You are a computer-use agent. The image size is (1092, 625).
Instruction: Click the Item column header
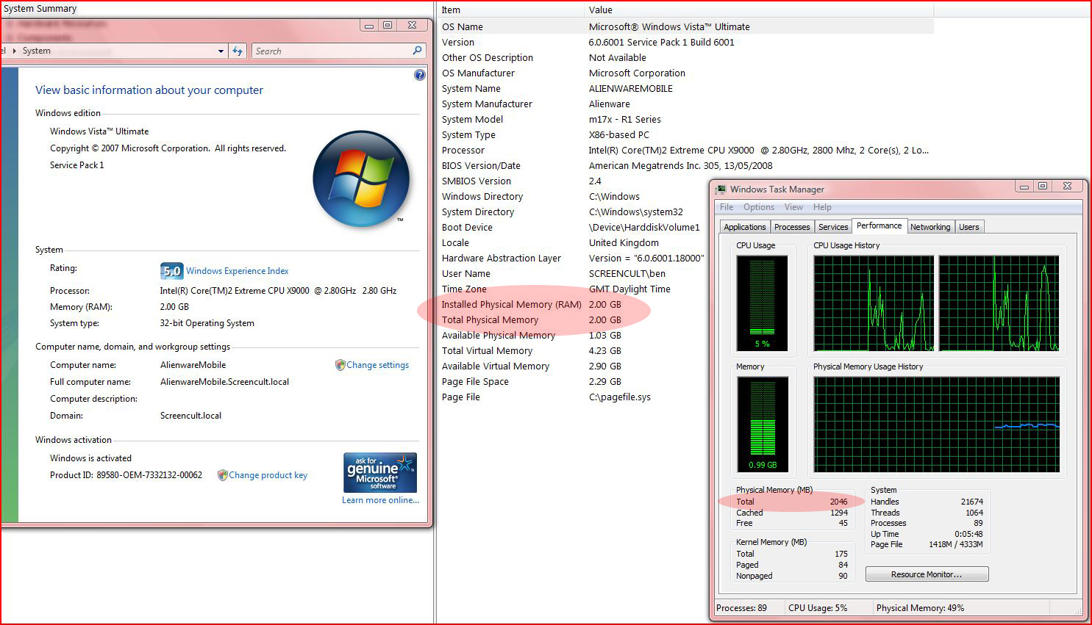(x=510, y=10)
